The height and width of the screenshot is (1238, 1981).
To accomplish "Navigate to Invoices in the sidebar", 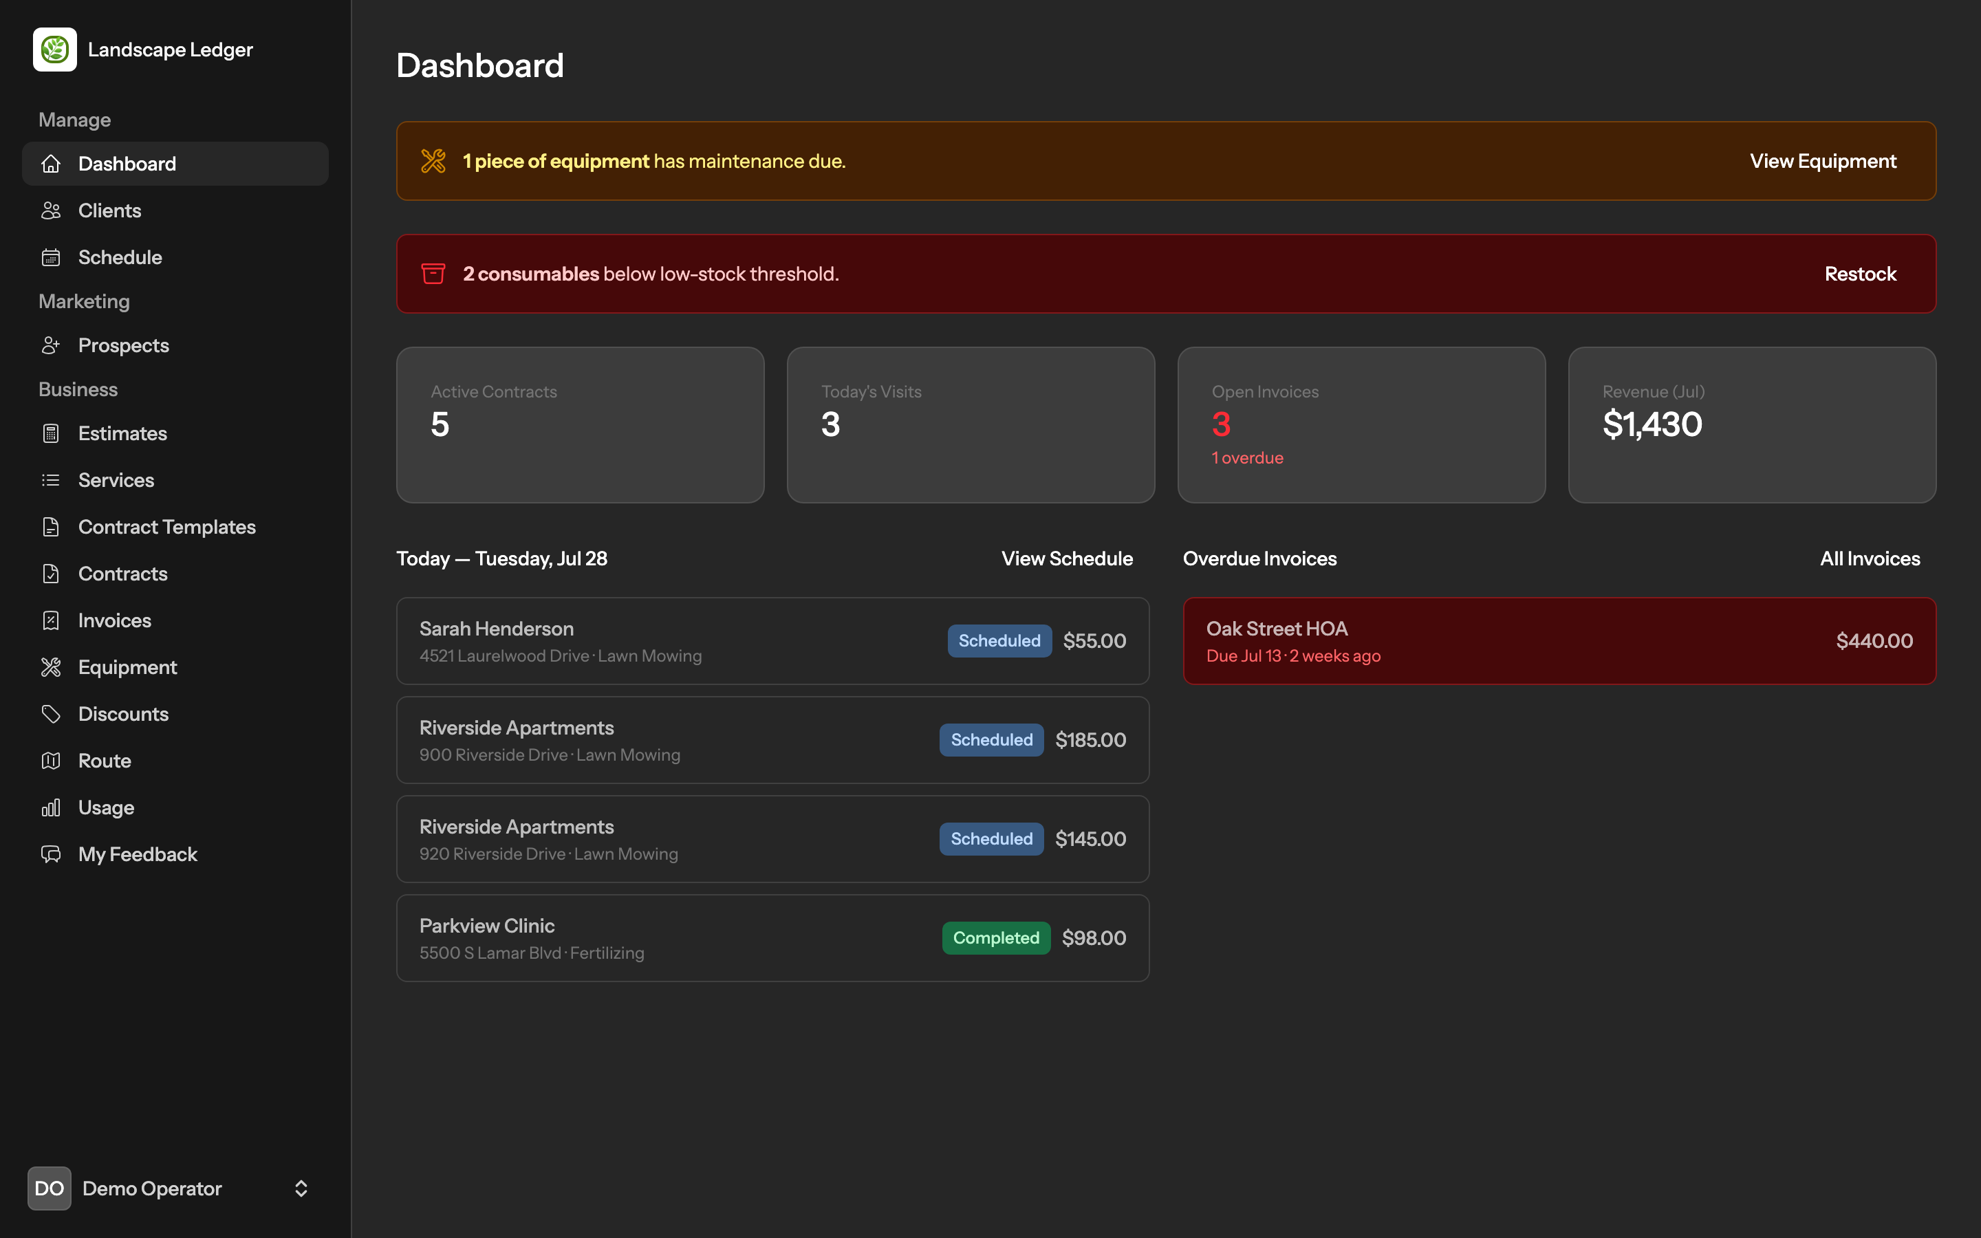I will [x=175, y=620].
